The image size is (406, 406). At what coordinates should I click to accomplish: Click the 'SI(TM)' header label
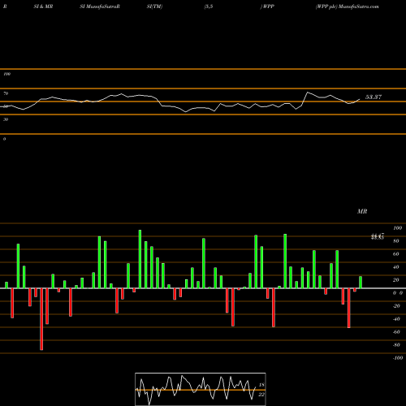(x=154, y=6)
